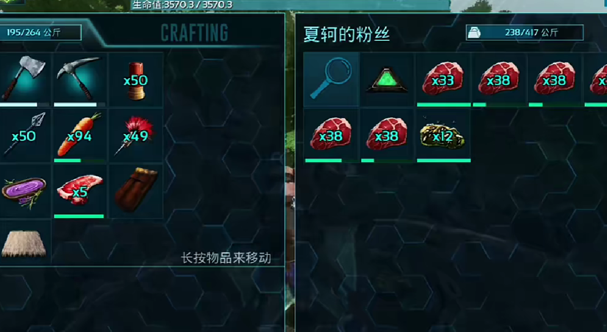The height and width of the screenshot is (332, 607).
Task: Click the purple dish food item
Action: coord(24,192)
